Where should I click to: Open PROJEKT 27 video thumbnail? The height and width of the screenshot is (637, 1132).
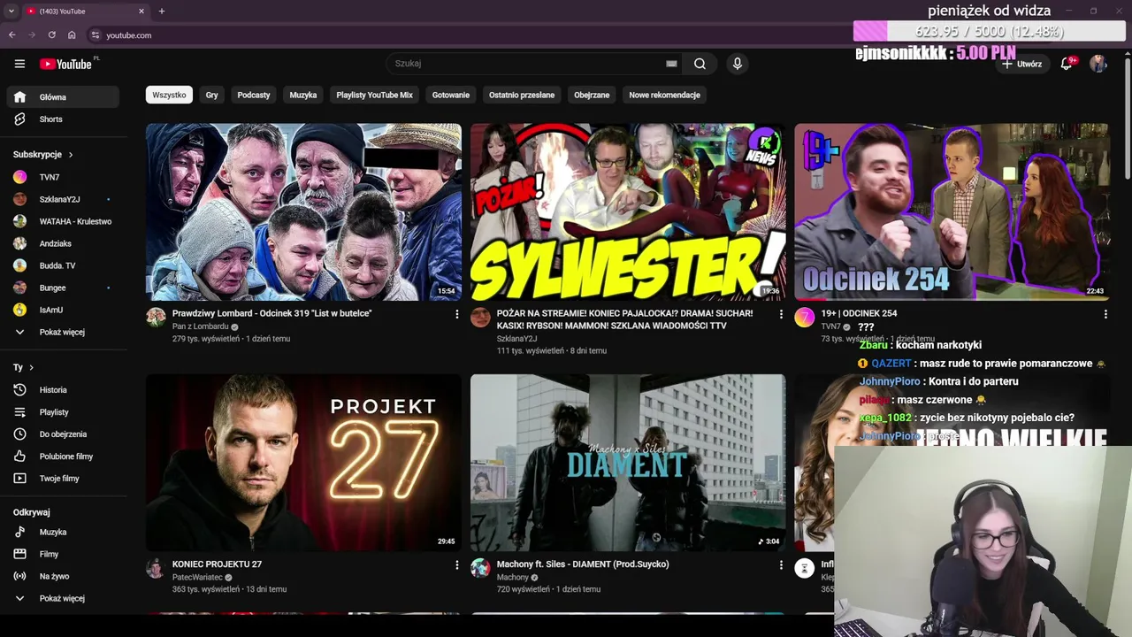tap(303, 463)
